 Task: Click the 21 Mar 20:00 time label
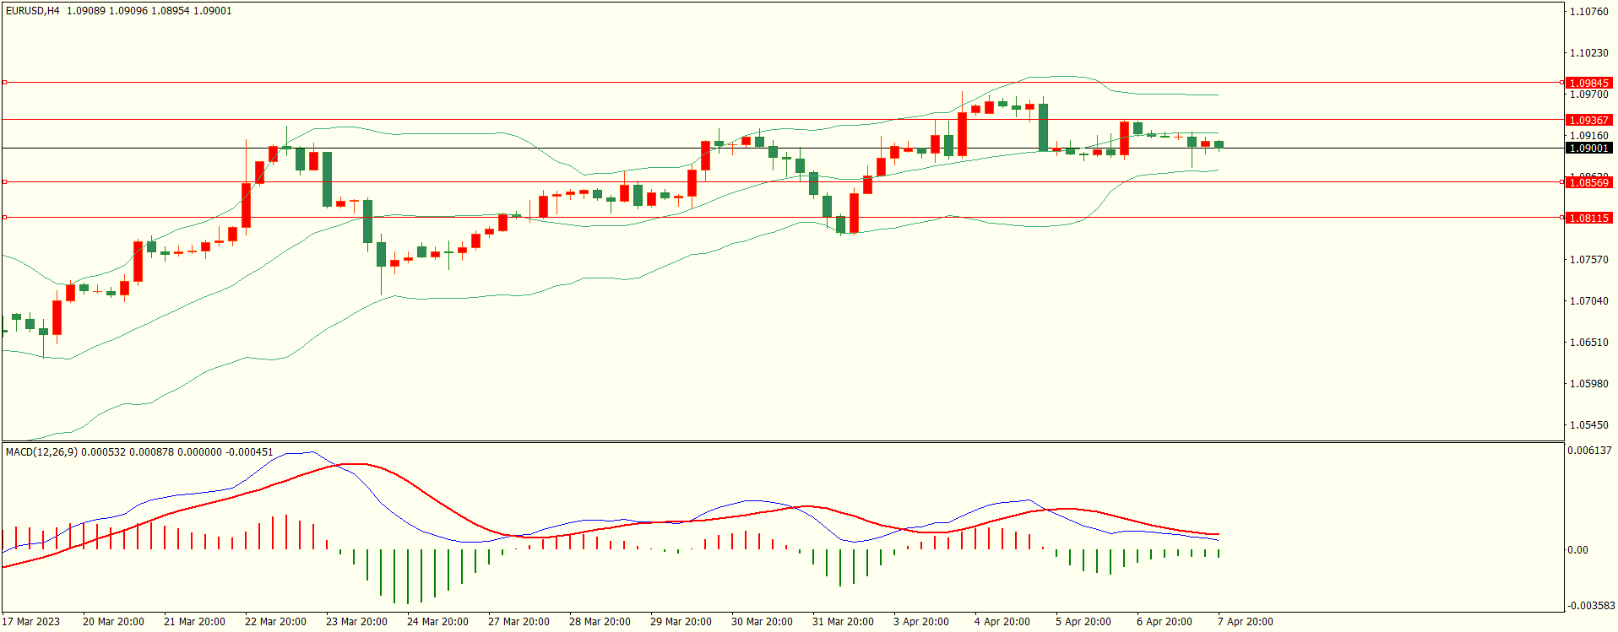coord(195,622)
